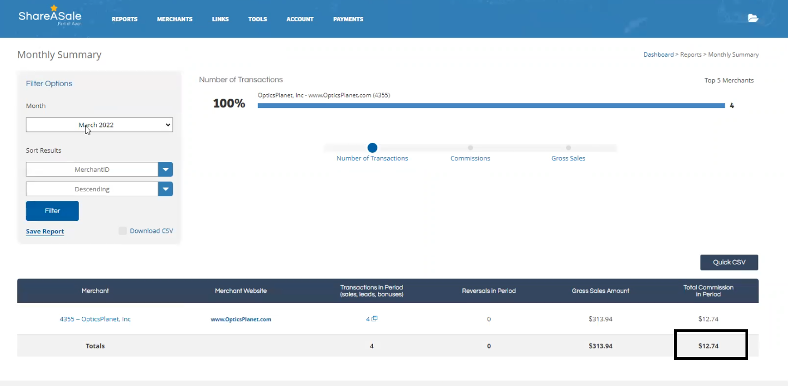Click the blue Filter button
This screenshot has width=788, height=386.
(52, 211)
